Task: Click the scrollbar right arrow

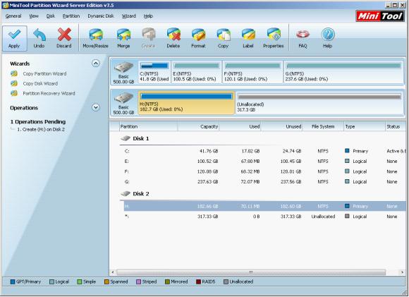Action: click(x=402, y=272)
